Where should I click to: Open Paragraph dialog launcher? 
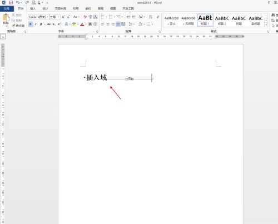click(x=160, y=32)
